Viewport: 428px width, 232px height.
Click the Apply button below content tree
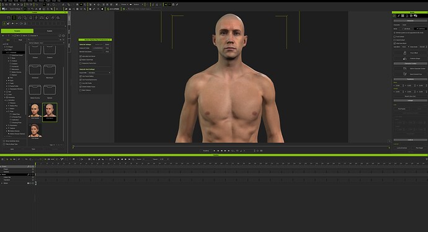coord(12,149)
